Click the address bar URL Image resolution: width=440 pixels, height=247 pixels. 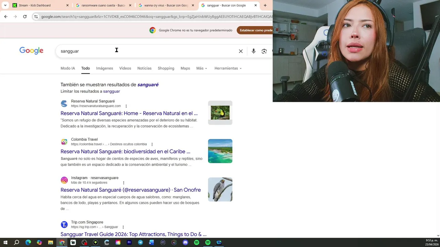point(156,16)
